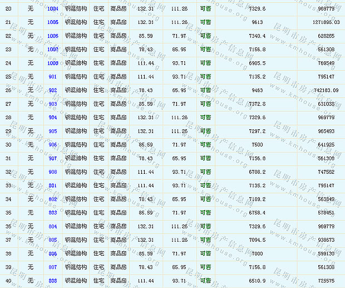Click room 901 link
345x288 pixels.
(x=53, y=77)
